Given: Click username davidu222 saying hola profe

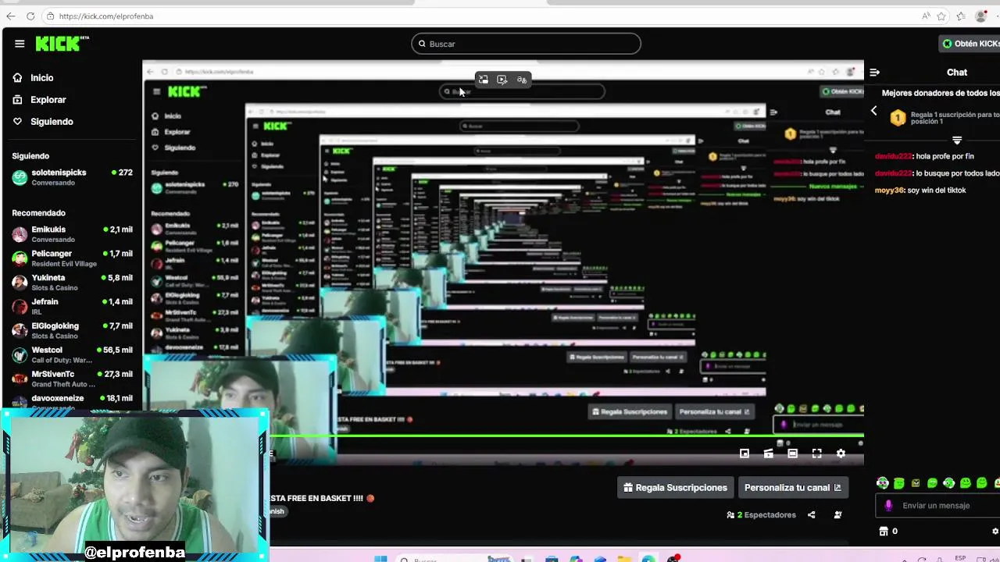Looking at the screenshot, I should tap(894, 156).
